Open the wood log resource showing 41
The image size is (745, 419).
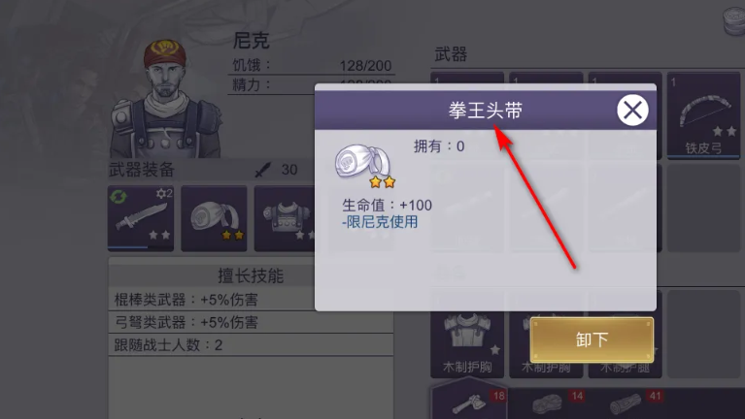(626, 404)
